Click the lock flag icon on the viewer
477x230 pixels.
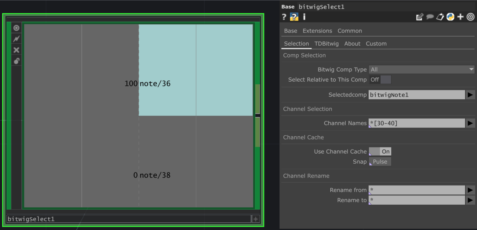coord(16,61)
